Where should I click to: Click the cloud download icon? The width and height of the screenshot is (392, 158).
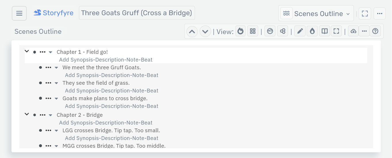point(354,31)
